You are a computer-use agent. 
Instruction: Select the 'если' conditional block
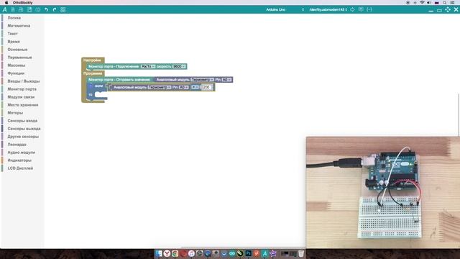click(x=98, y=86)
